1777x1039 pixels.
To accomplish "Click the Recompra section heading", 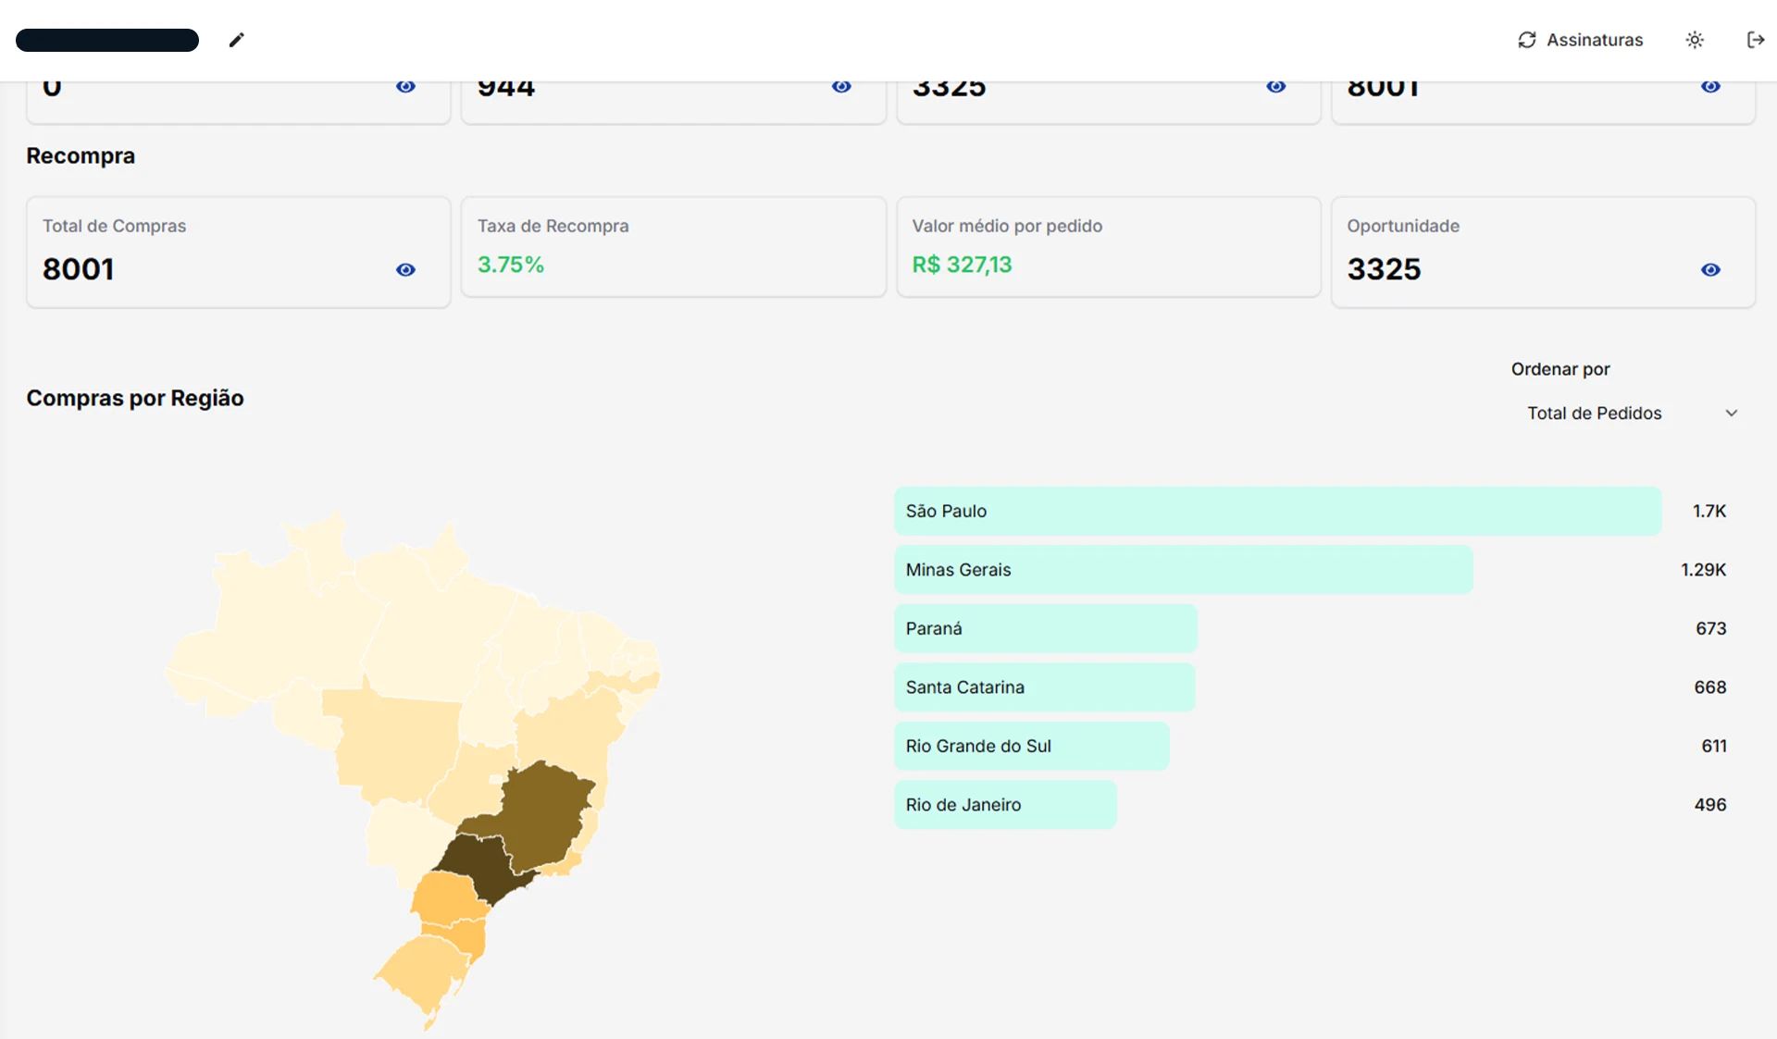I will [x=81, y=155].
